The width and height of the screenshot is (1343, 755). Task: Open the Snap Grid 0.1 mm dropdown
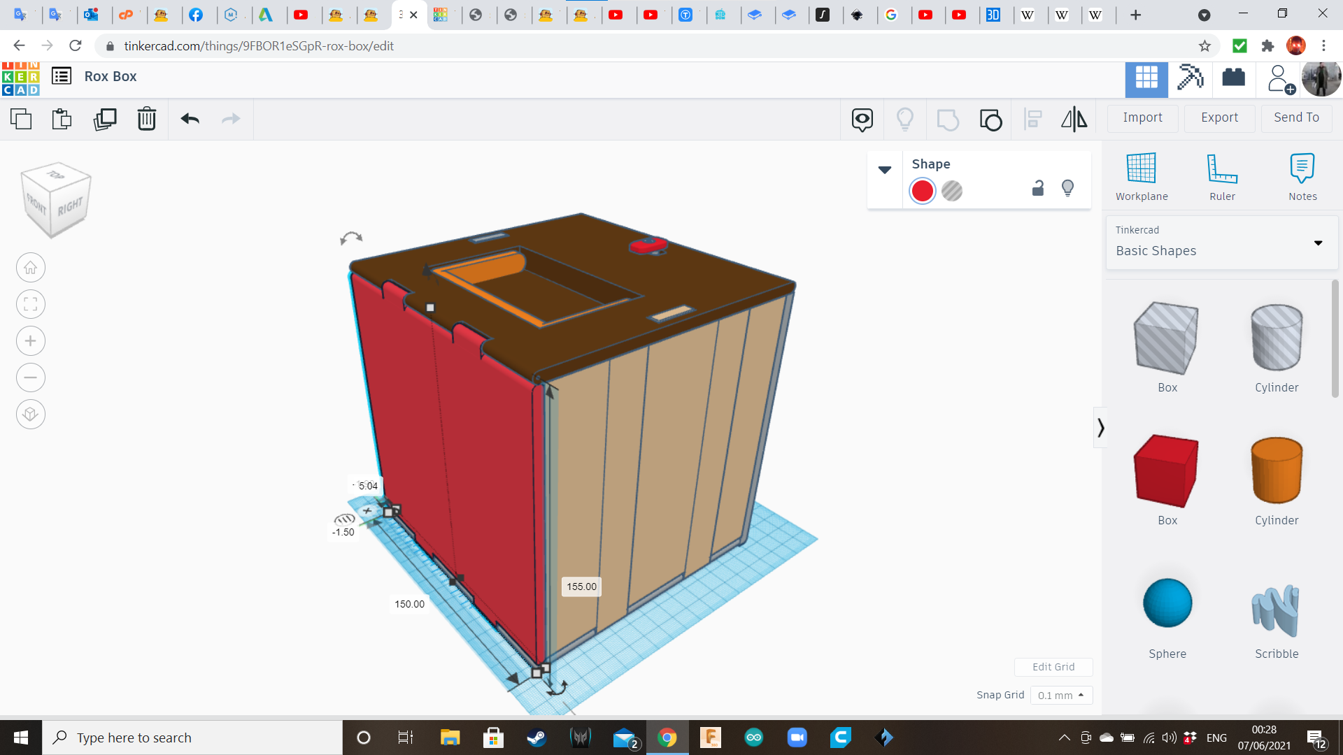(1061, 695)
